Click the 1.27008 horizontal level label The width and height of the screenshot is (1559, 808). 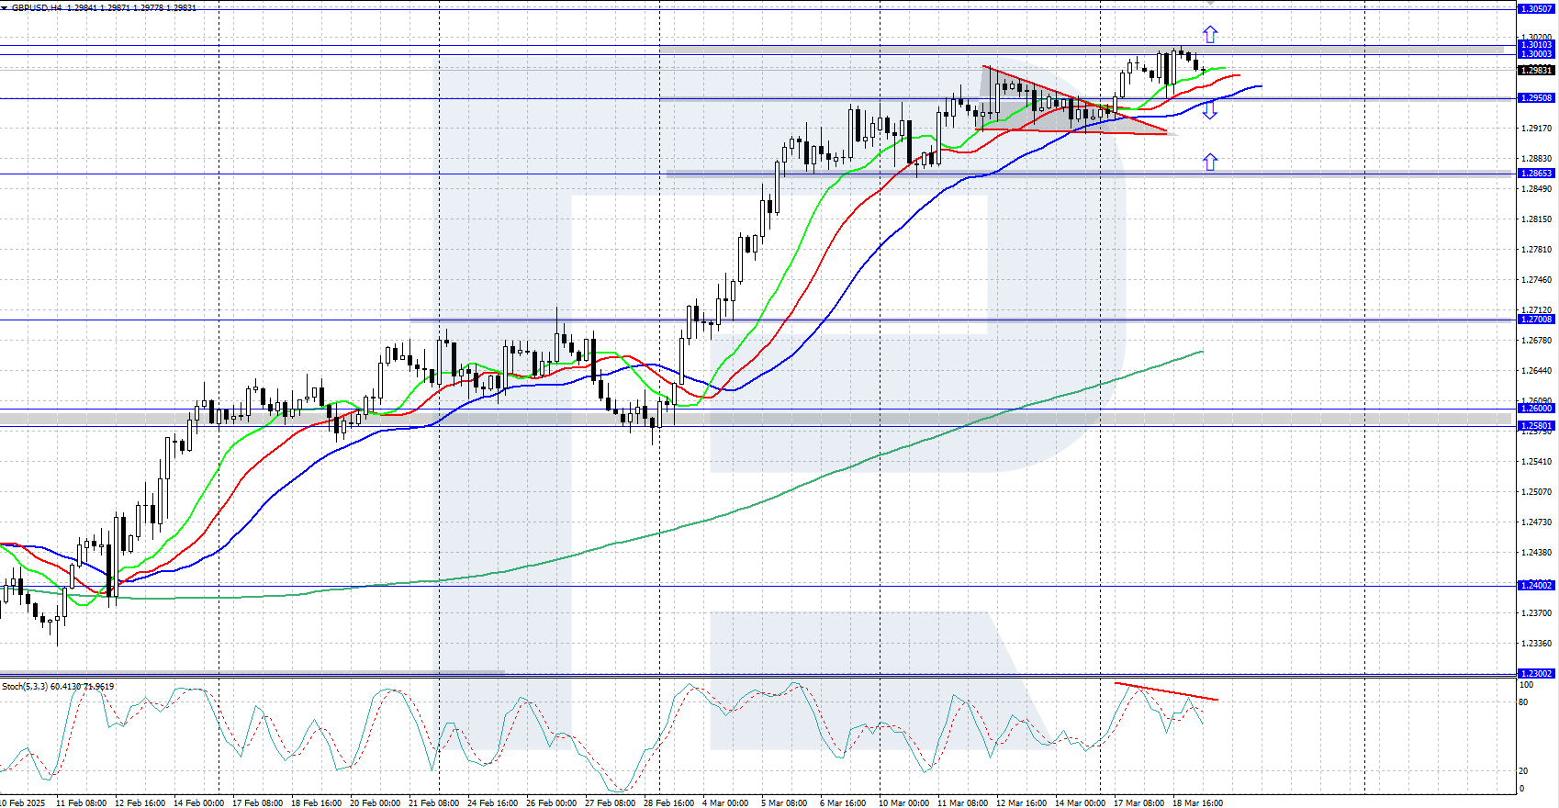click(1535, 320)
